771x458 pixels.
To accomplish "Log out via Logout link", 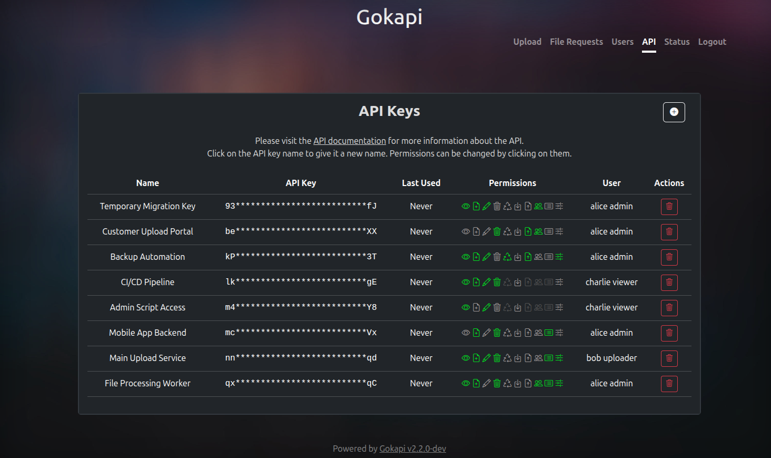I will tap(712, 42).
